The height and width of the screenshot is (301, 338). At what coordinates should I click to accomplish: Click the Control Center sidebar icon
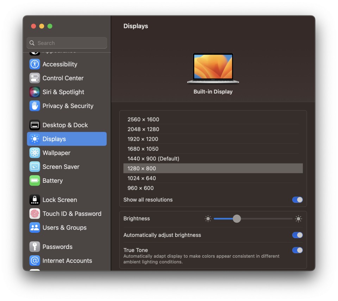coord(35,78)
